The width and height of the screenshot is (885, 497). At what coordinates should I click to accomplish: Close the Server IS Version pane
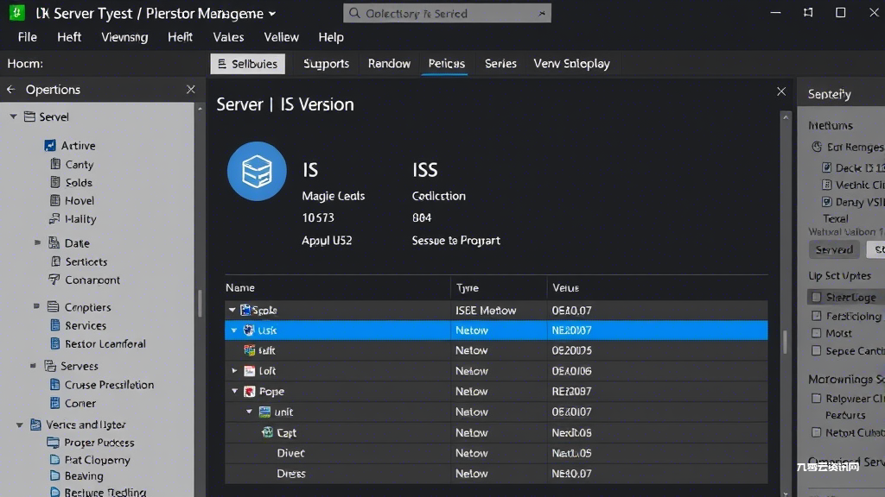coord(781,91)
